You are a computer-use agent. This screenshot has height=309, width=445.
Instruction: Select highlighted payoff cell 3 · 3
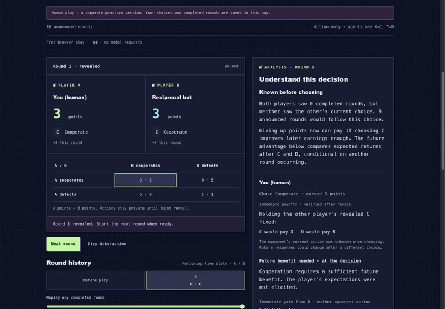(x=146, y=180)
